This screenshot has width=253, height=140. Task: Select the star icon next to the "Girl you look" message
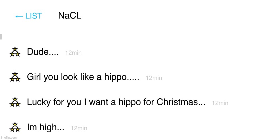(15, 77)
